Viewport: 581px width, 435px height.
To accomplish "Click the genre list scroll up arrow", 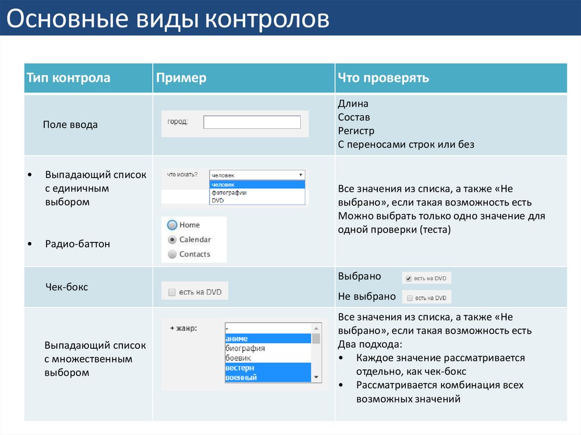I will click(316, 328).
